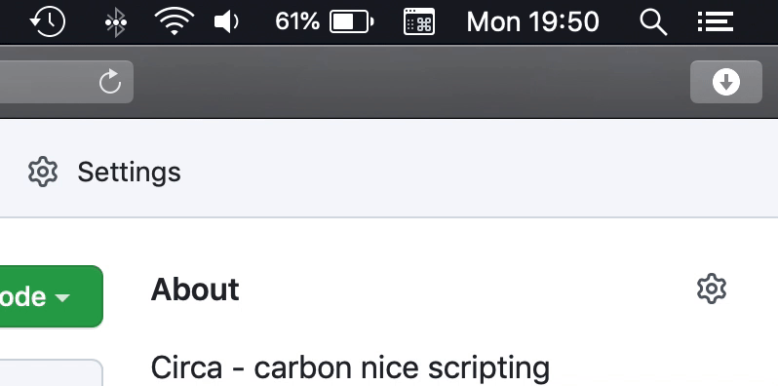778x386 pixels.
Task: Click the Circa carbon nice scripting description
Action: pyautogui.click(x=350, y=367)
